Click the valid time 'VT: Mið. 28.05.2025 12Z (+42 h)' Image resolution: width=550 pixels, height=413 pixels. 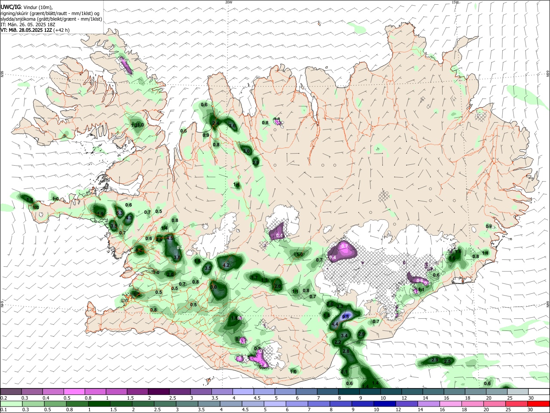click(x=35, y=30)
